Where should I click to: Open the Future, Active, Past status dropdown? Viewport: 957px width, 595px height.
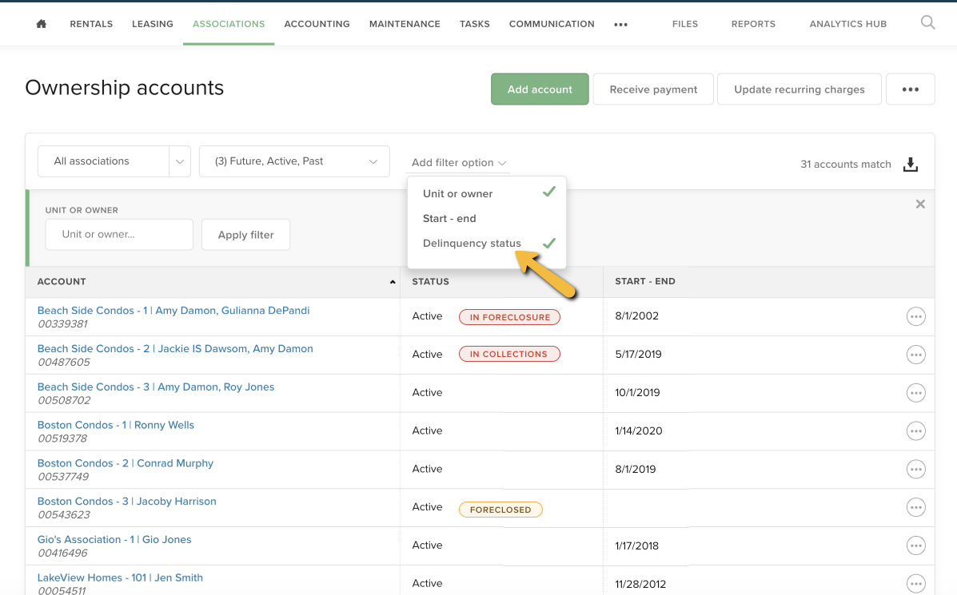[x=294, y=161]
